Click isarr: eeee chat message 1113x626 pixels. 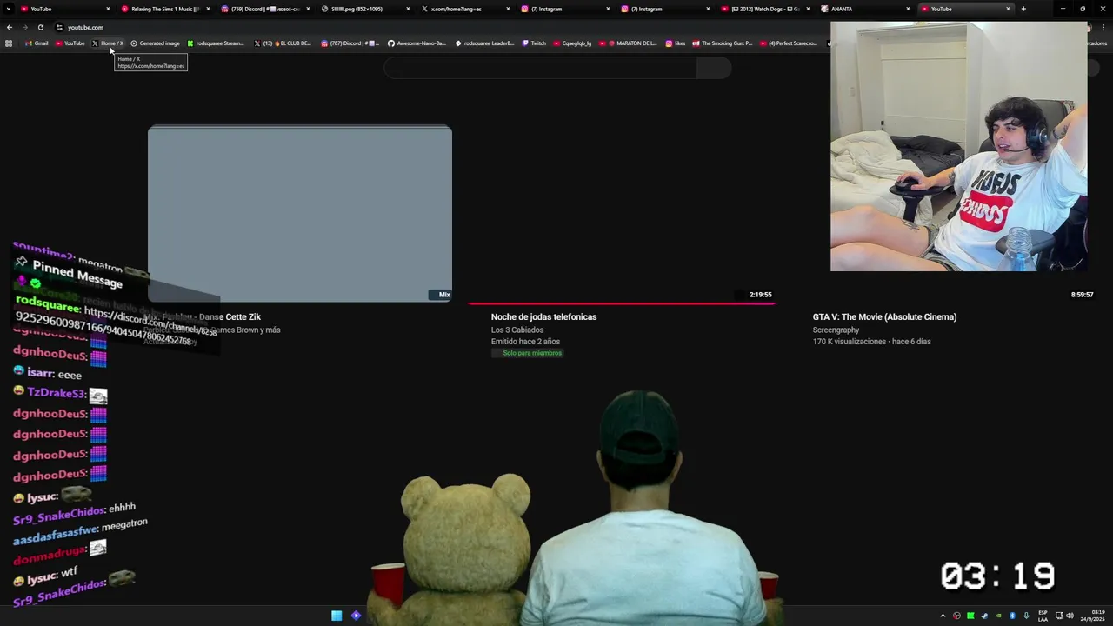pos(48,373)
